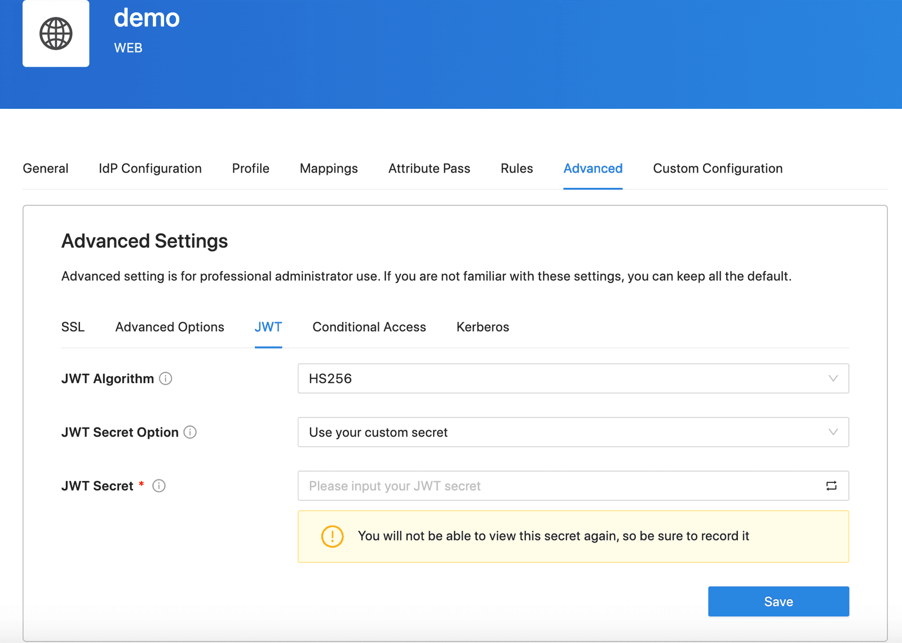Click the chevron arrow of the HS256 selector
This screenshot has width=902, height=643.
833,378
